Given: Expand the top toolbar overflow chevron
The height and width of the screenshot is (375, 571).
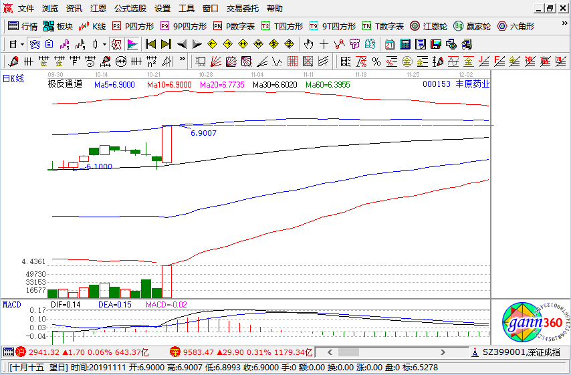Looking at the screenshot, I should tap(564, 23).
